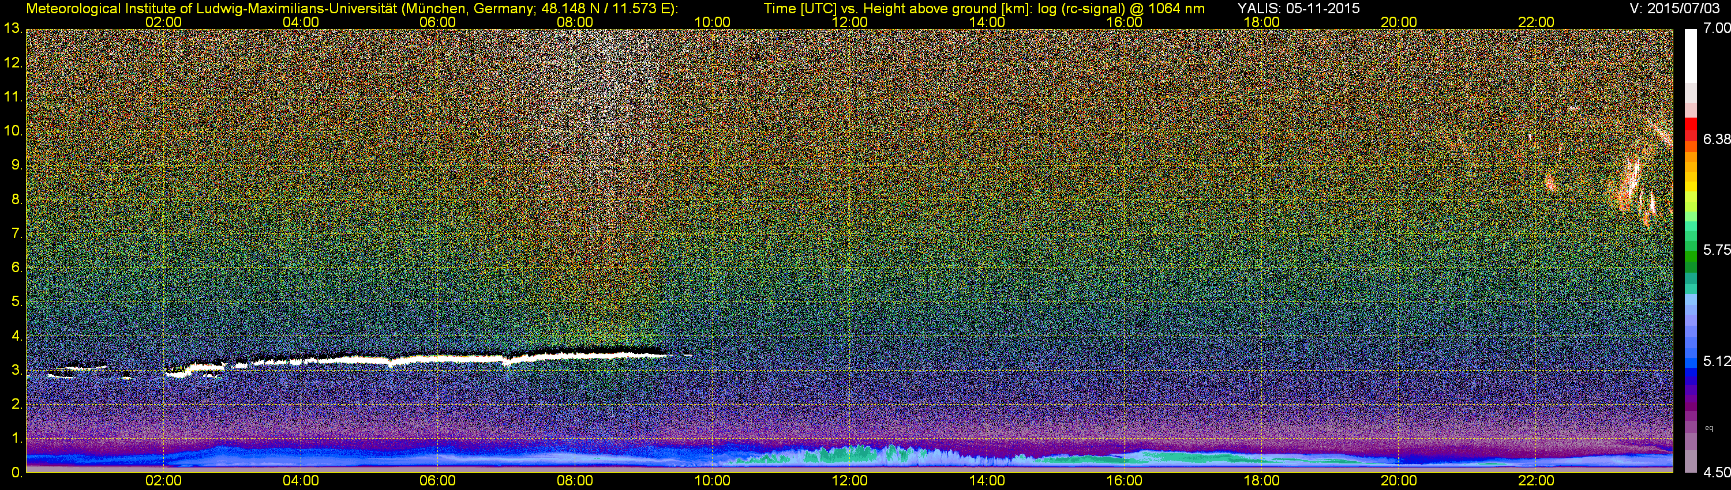Click 22:00 on the bottom time axis
The height and width of the screenshot is (490, 1731).
[1536, 481]
